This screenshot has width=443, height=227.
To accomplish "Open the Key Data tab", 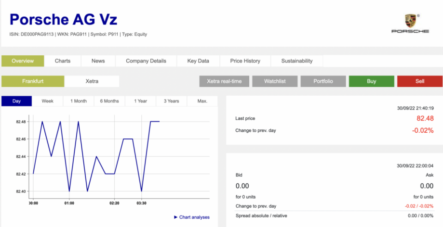I will tap(198, 61).
